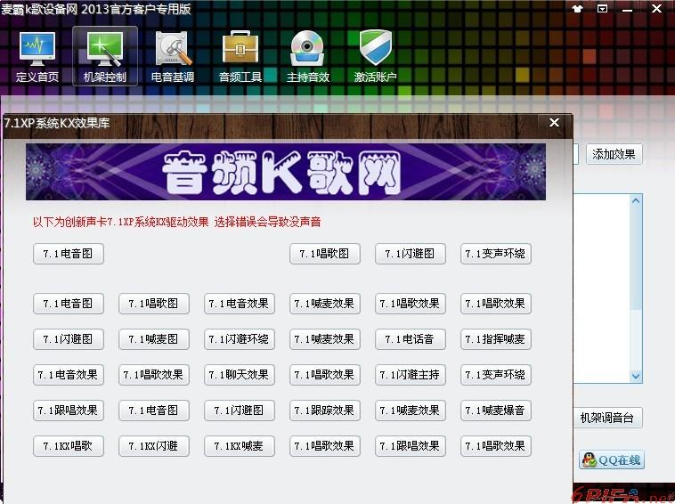Apply the 7.1跟踪效果 preset
Viewport: 675px width, 504px height.
[325, 411]
